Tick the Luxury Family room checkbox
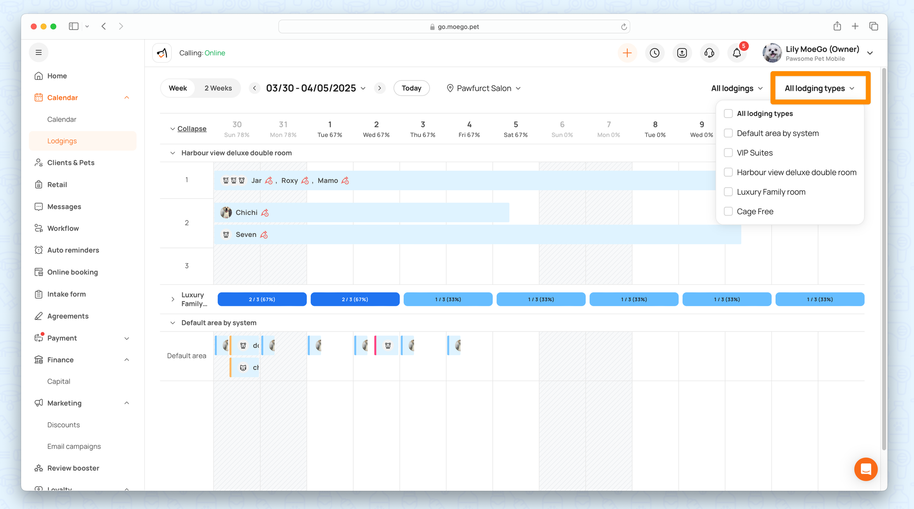The width and height of the screenshot is (914, 509). tap(728, 192)
